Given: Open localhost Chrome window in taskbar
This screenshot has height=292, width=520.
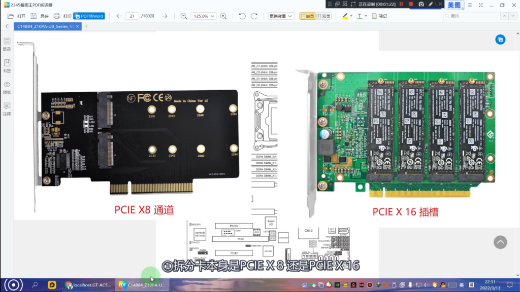Looking at the screenshot, I should 88,285.
